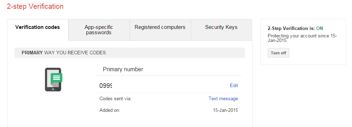Click the Protecting your account since text
Image resolution: width=352 pixels, height=127 pixels.
[302, 38]
